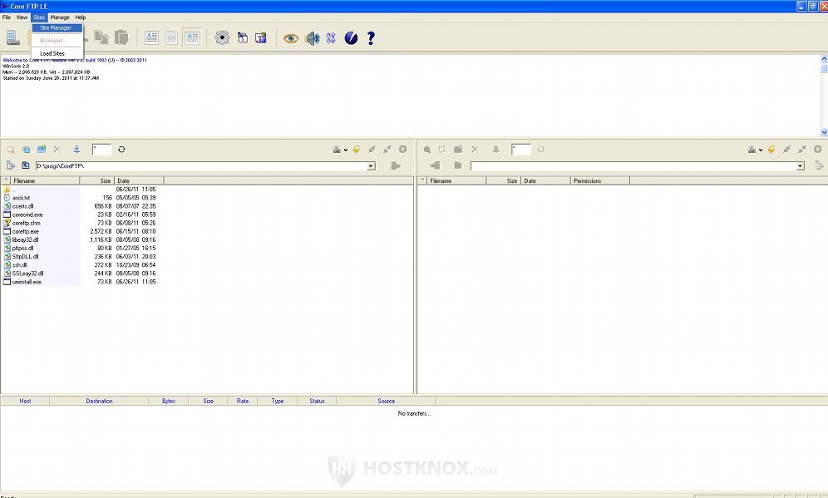This screenshot has width=828, height=498.
Task: Click the local pane delete X icon
Action: pos(57,150)
